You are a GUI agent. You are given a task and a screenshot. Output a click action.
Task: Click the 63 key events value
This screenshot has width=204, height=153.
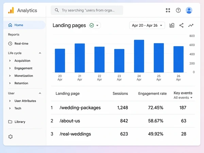pyautogui.click(x=184, y=121)
